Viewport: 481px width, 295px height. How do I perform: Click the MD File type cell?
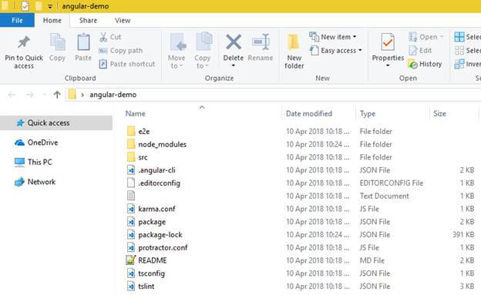click(372, 260)
